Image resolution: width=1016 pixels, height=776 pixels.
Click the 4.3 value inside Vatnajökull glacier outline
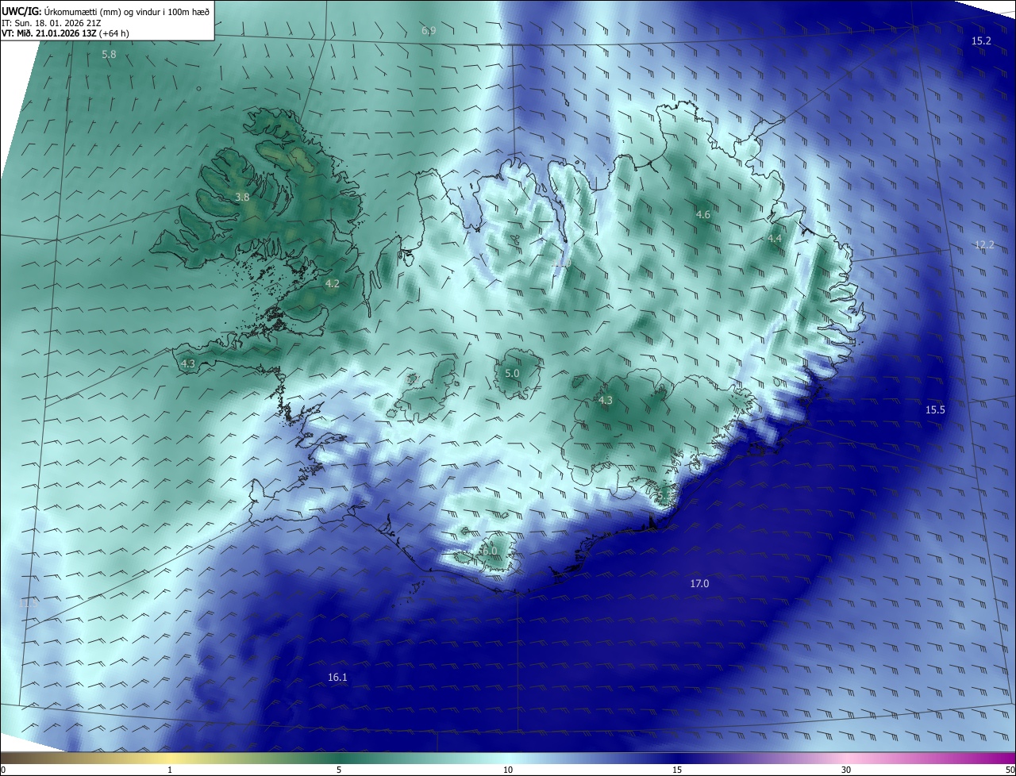pos(606,401)
